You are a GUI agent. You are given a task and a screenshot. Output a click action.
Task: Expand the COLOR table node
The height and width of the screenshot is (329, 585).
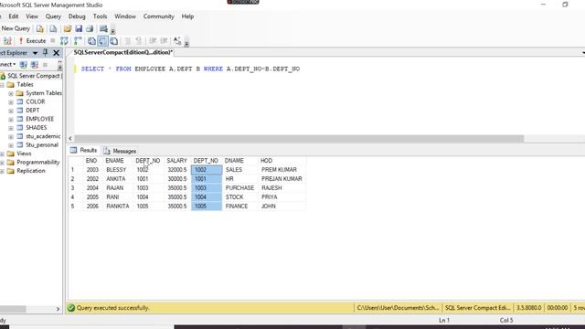tap(11, 102)
